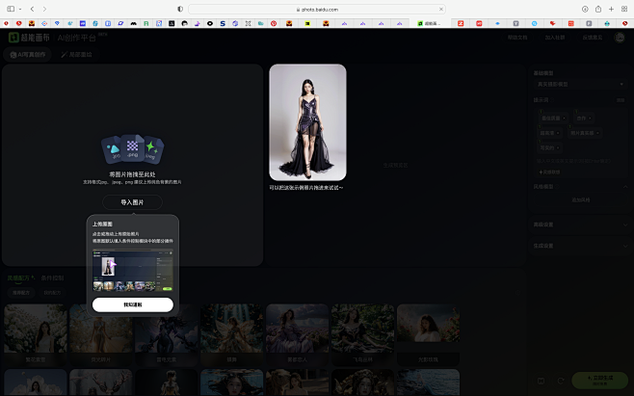This screenshot has height=396, width=634.
Task: Select the 我的配方 filter chip
Action: 52,293
